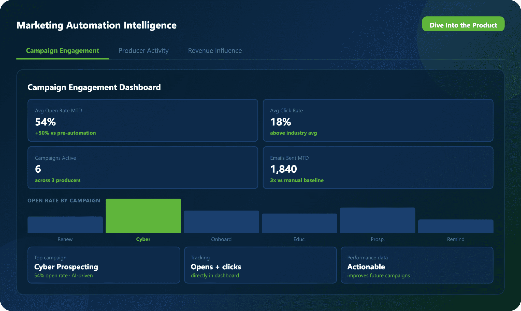Select the Educ. campaign bar

(299, 223)
